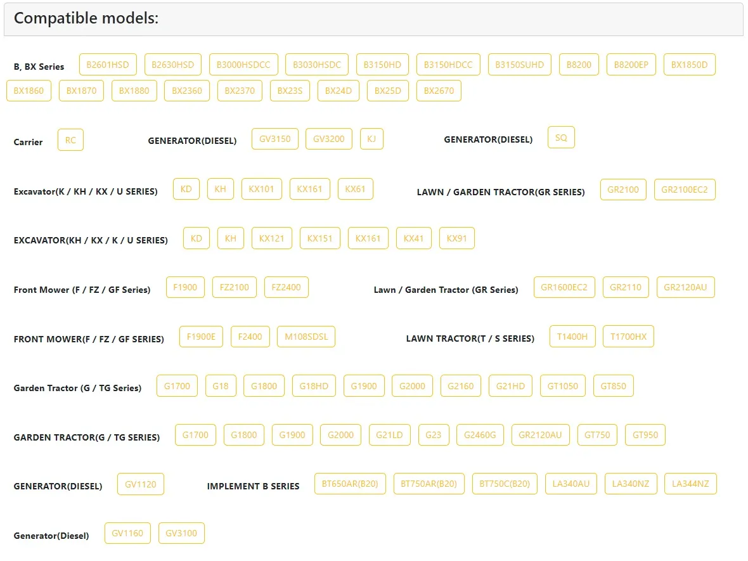Screen dimensions: 748x561
Task: Select the GT850 model tag
Action: (x=614, y=386)
